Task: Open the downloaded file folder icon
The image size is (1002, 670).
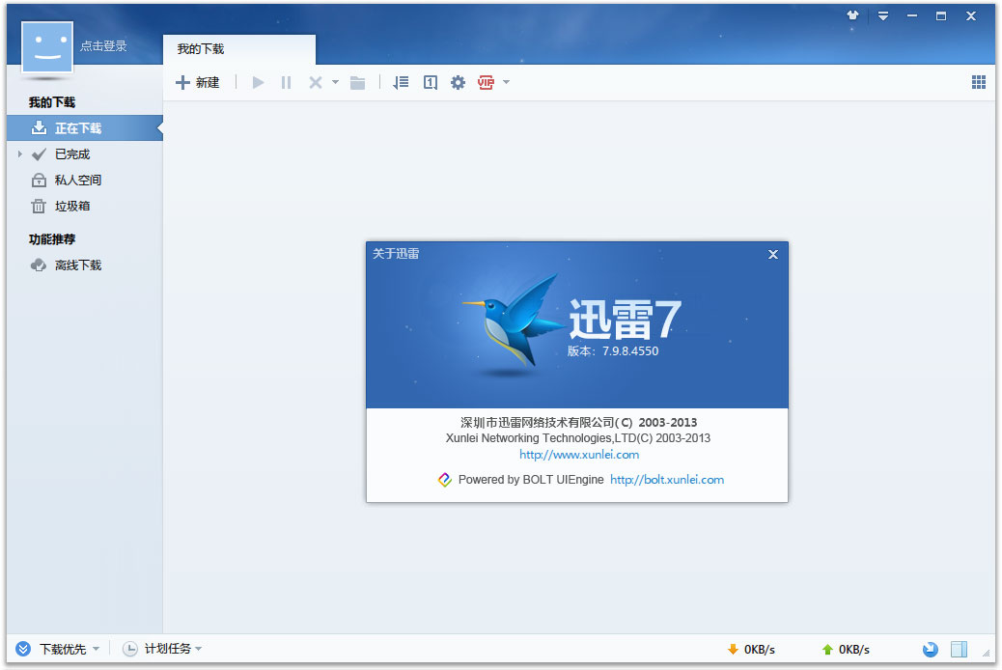Action: [357, 82]
